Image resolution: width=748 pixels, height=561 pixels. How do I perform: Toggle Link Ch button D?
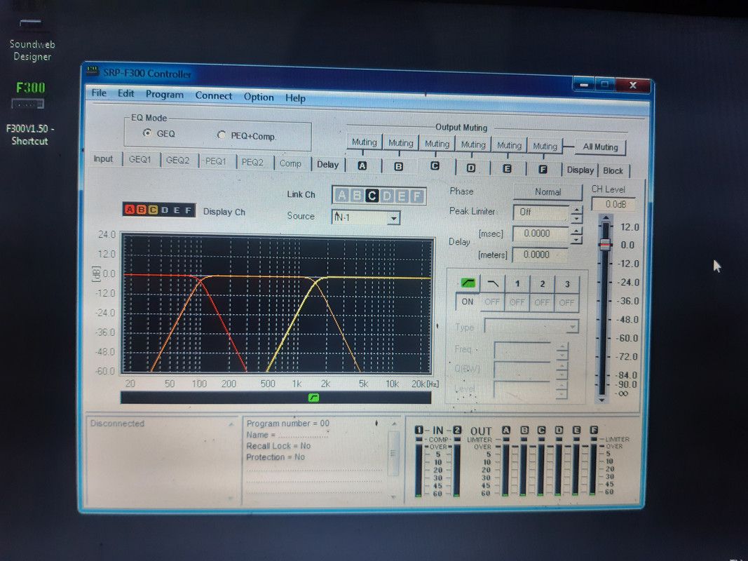(387, 196)
